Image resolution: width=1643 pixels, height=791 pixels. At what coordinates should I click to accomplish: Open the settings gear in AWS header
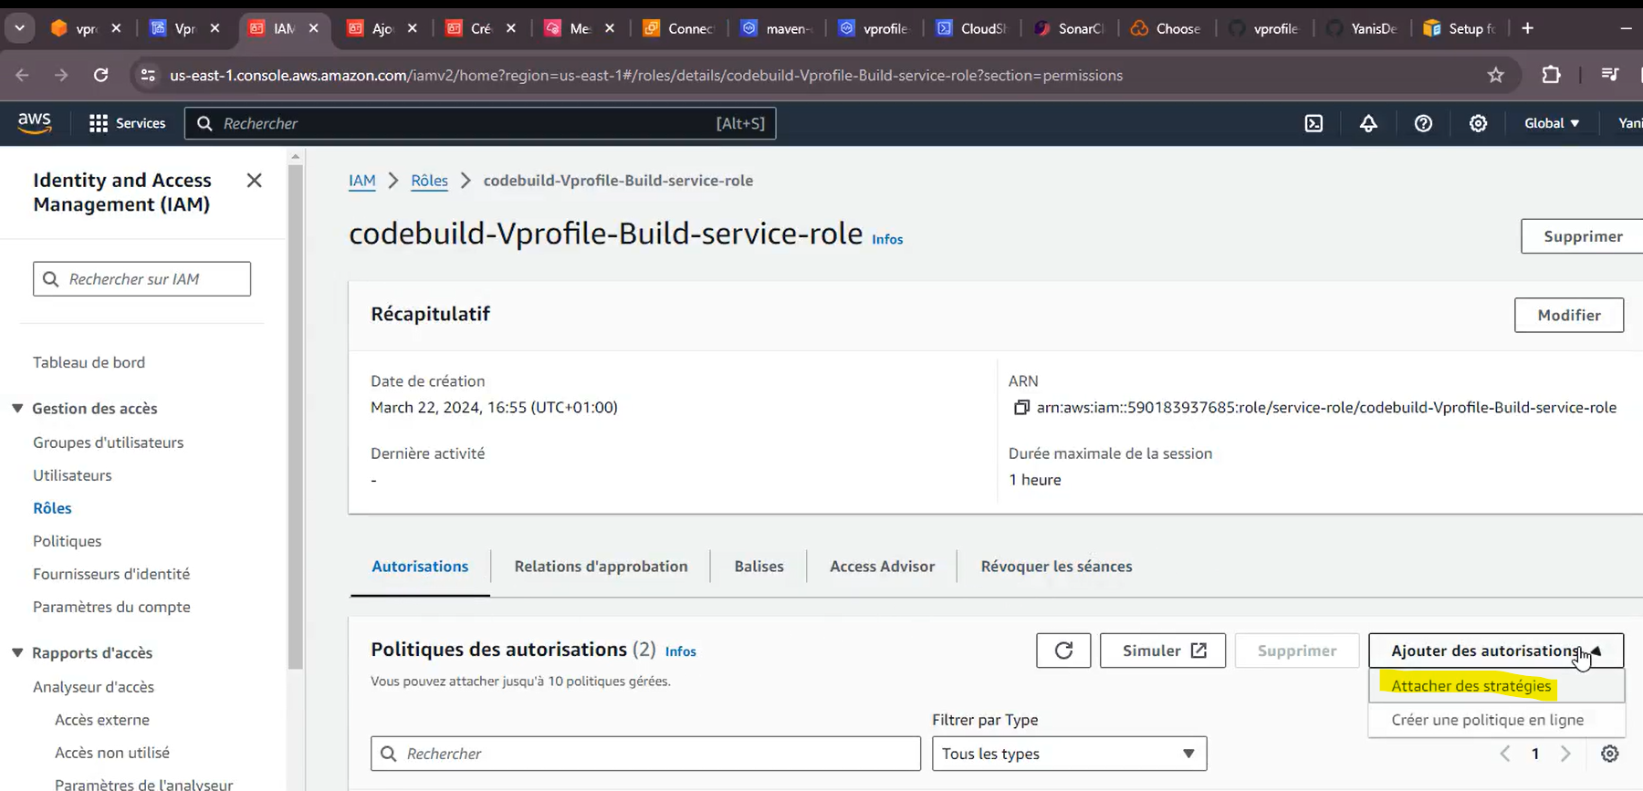pyautogui.click(x=1478, y=123)
